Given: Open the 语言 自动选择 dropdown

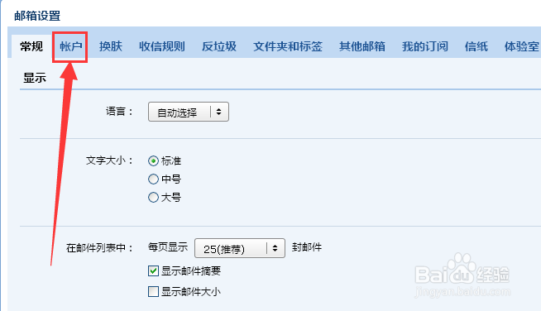Looking at the screenshot, I should (x=189, y=112).
